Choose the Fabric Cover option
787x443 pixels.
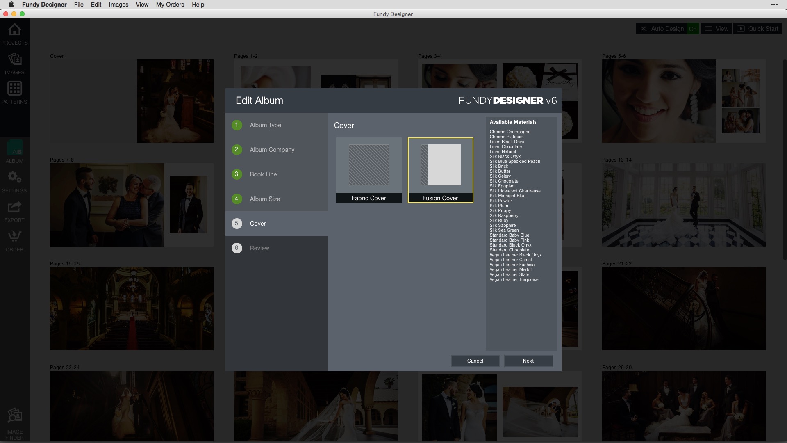(x=369, y=170)
